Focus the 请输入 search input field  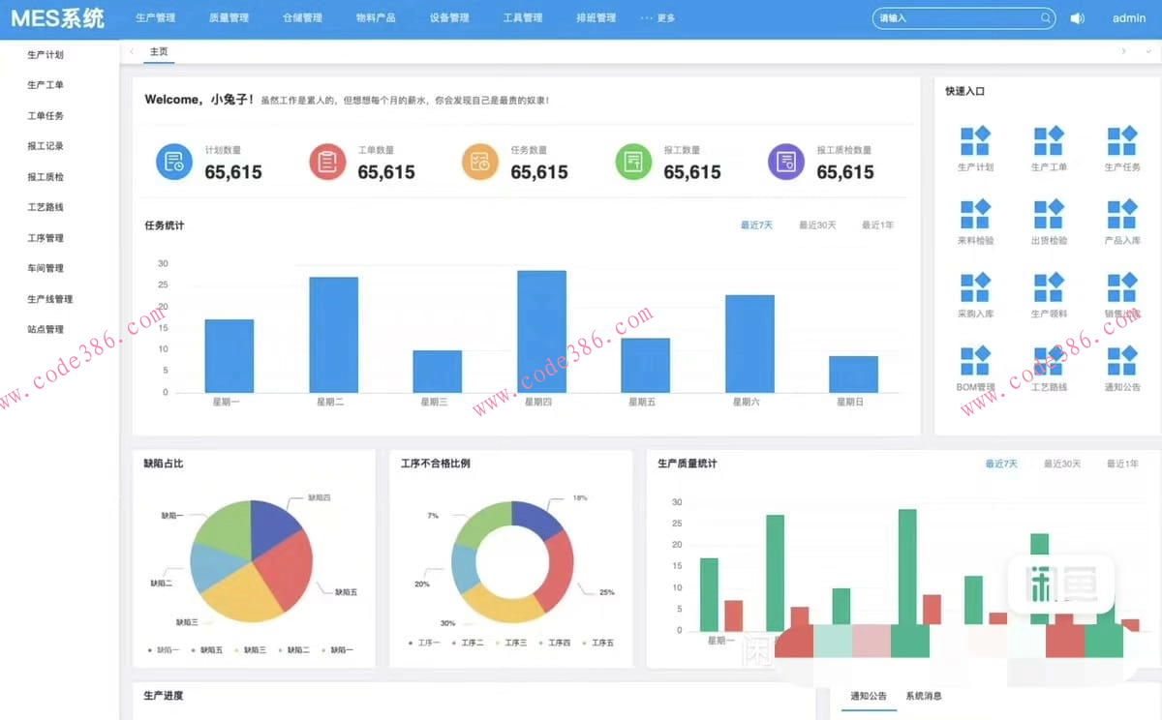pos(954,18)
